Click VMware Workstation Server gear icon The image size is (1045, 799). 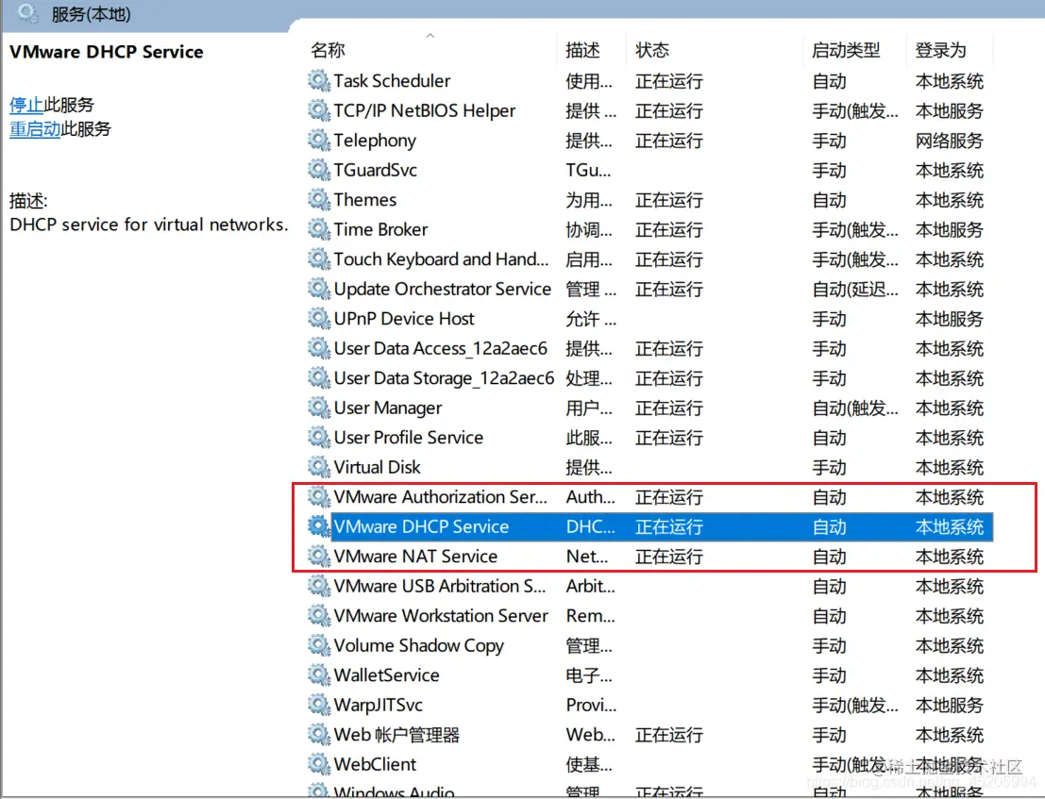point(318,616)
